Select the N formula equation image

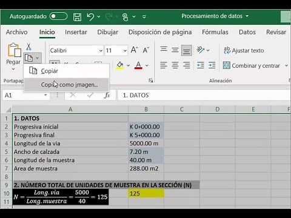click(x=61, y=197)
